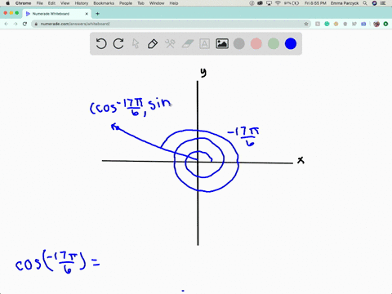Select the text box tool

tap(204, 43)
